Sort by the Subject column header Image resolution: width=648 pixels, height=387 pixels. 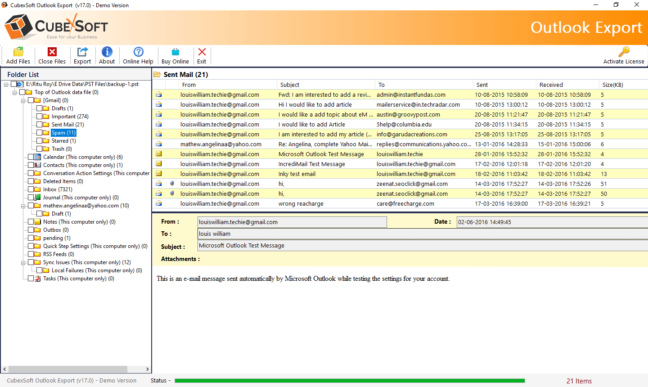pos(326,85)
